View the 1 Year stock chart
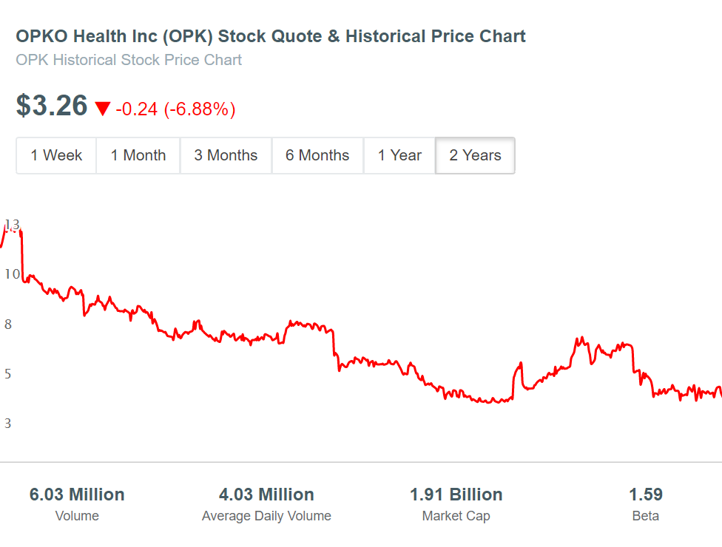The height and width of the screenshot is (547, 722). point(399,155)
